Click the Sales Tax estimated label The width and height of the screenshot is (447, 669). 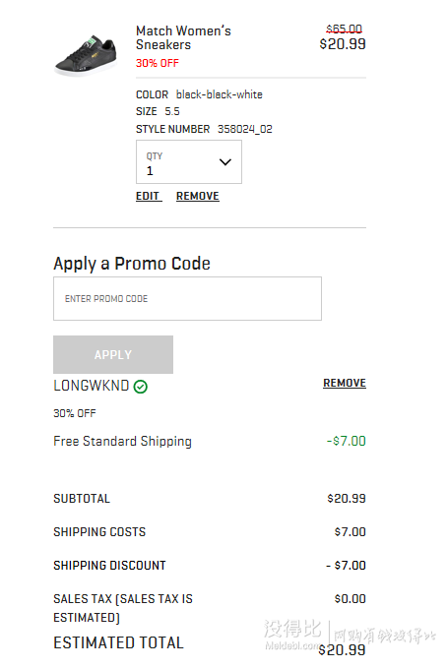pos(123,608)
